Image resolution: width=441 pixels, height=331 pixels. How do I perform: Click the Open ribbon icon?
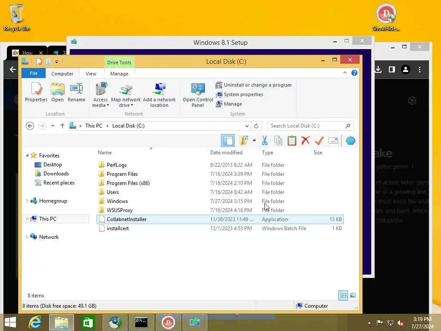[x=57, y=92]
